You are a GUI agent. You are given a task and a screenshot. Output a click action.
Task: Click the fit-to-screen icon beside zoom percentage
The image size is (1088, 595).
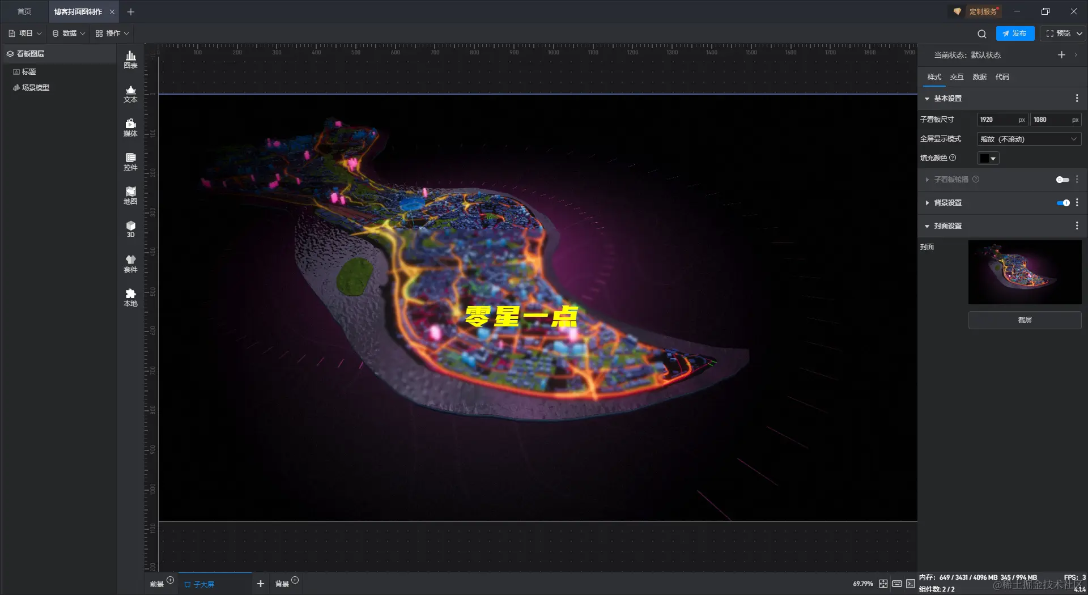pos(883,584)
